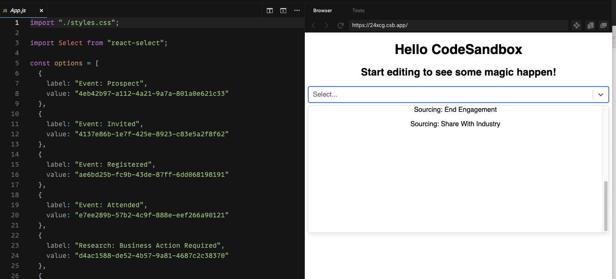The height and width of the screenshot is (279, 616).
Task: Switch to the Browser tab
Action: (x=322, y=10)
